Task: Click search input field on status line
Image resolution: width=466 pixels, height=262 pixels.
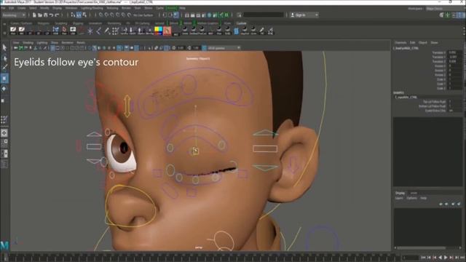Action: point(264,15)
